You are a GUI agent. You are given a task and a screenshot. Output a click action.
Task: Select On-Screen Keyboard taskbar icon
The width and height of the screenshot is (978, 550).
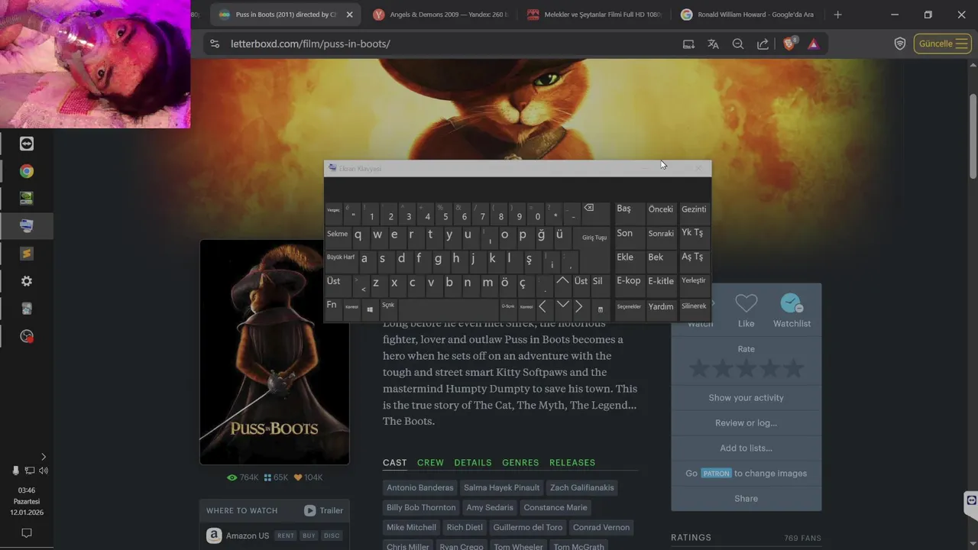tap(27, 226)
